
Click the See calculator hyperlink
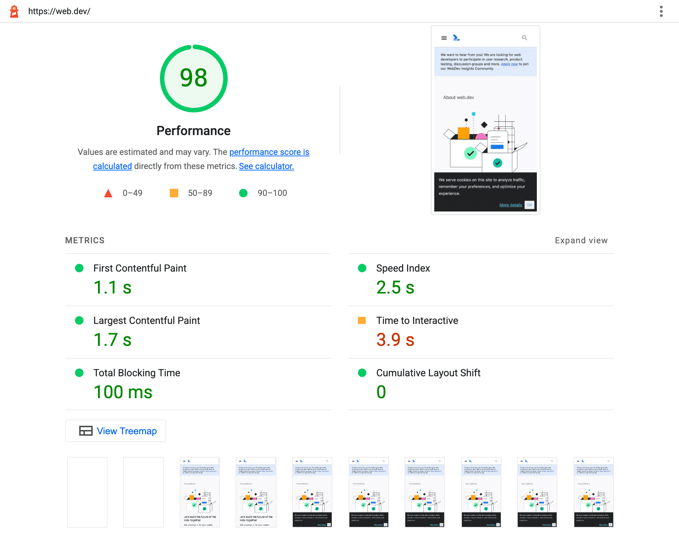pyautogui.click(x=266, y=165)
